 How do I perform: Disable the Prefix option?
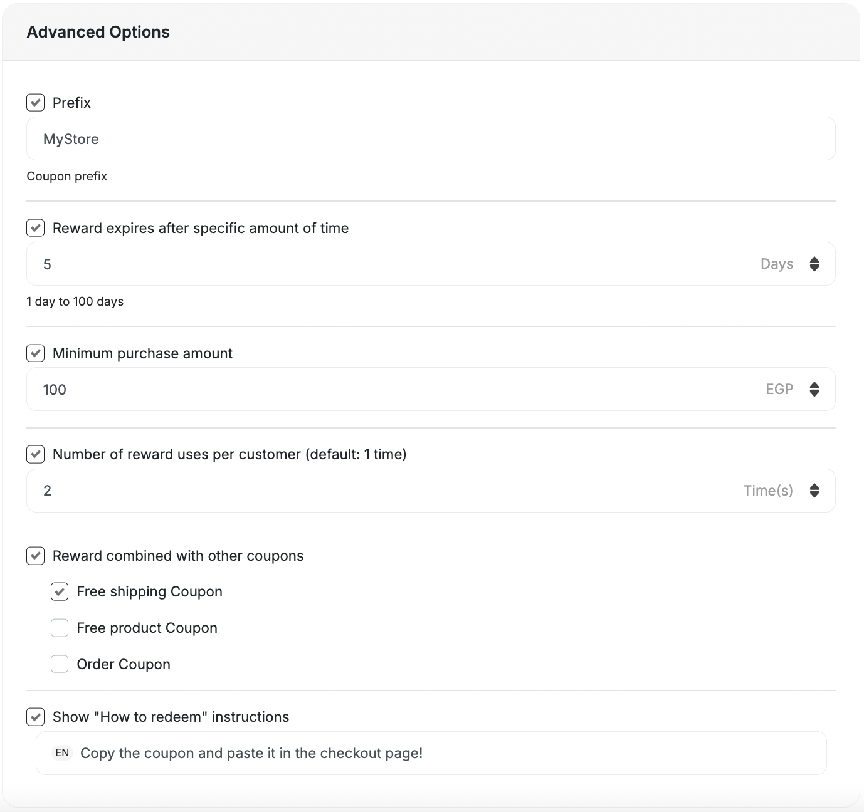tap(35, 102)
